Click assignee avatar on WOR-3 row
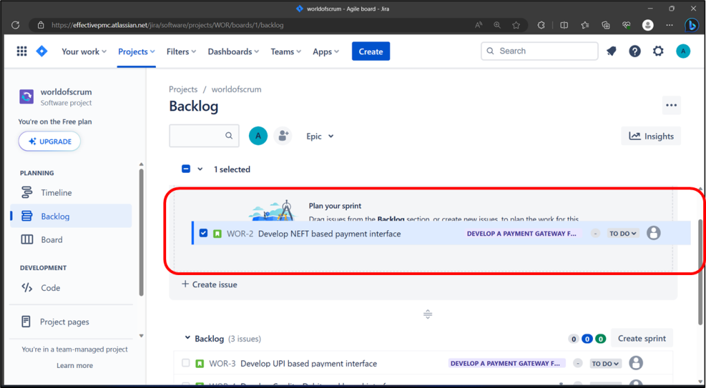The height and width of the screenshot is (388, 706). coord(636,363)
